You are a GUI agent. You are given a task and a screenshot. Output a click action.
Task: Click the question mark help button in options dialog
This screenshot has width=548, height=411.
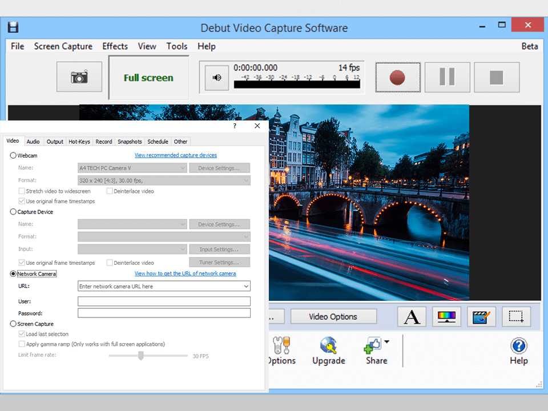coord(235,126)
